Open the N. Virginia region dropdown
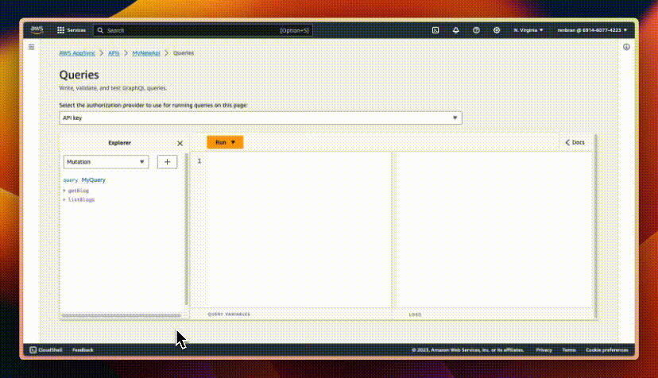The height and width of the screenshot is (378, 658). pyautogui.click(x=528, y=30)
